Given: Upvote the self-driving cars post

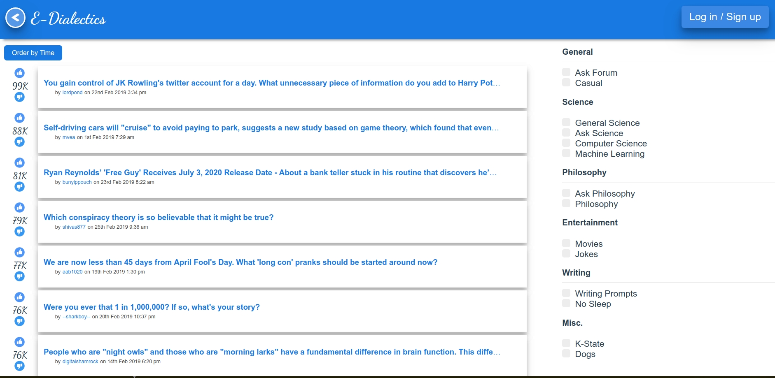Looking at the screenshot, I should pyautogui.click(x=20, y=118).
